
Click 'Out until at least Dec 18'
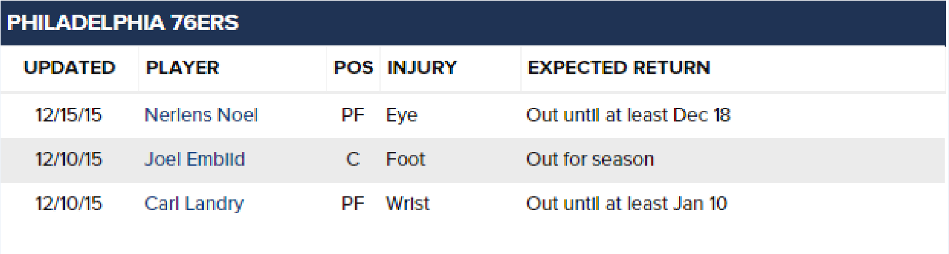(x=629, y=115)
